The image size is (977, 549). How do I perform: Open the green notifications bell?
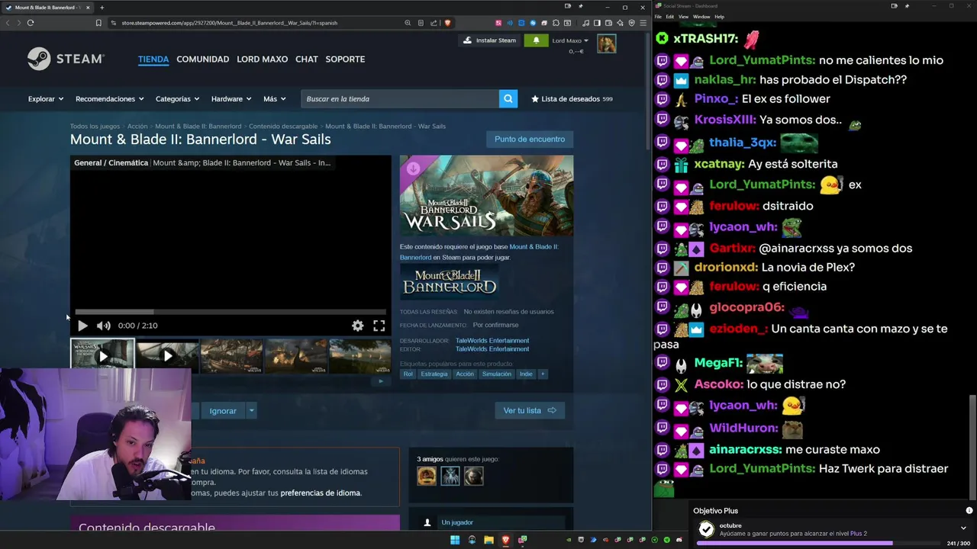(x=536, y=40)
